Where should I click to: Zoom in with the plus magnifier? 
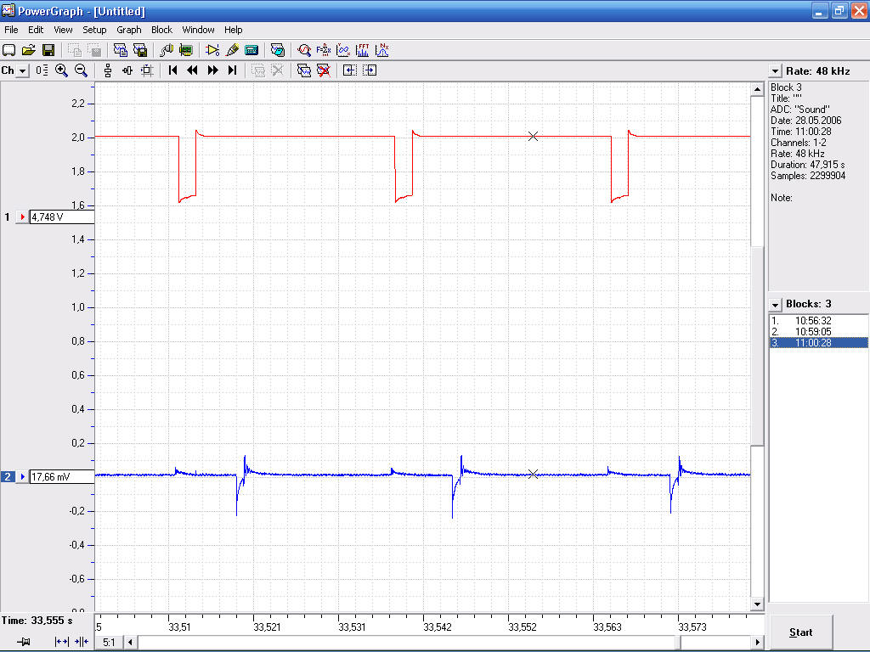coord(61,70)
